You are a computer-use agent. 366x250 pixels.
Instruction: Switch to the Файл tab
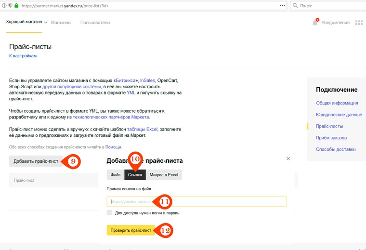point(116,175)
